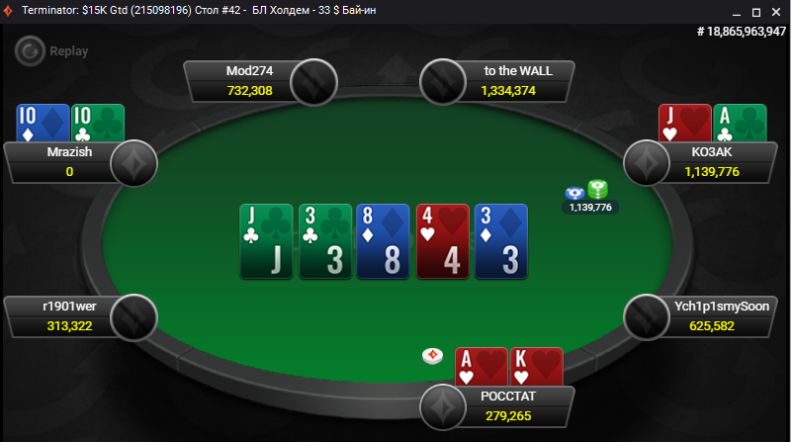Click Mrazish's 10 of diamonds hole card
Image resolution: width=791 pixels, height=442 pixels.
pyautogui.click(x=43, y=123)
